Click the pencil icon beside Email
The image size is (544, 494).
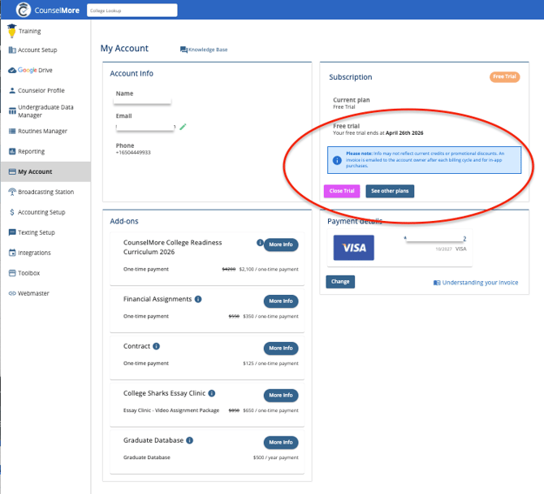tap(183, 127)
